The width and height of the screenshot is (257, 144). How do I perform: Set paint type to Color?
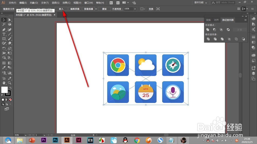(x=3, y=100)
